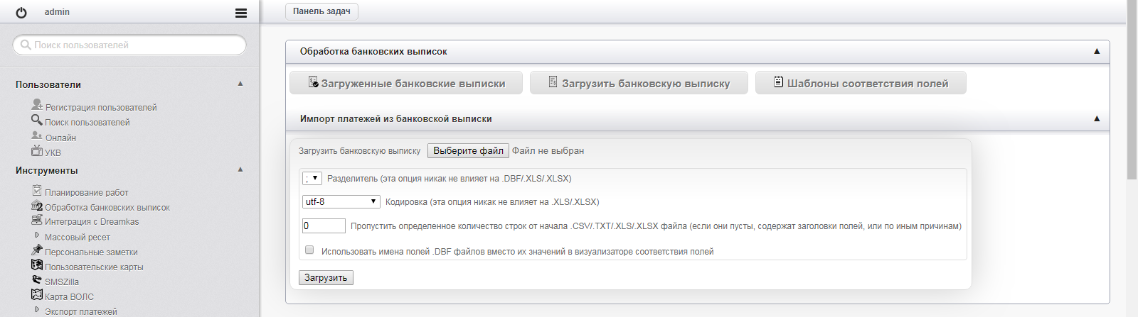Click the personal notes pin icon

click(x=37, y=250)
